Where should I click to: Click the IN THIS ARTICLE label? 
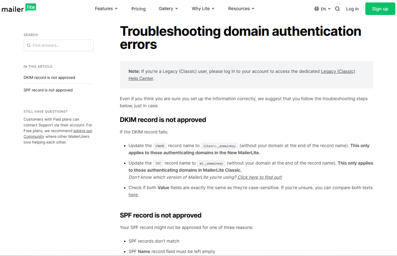click(38, 67)
